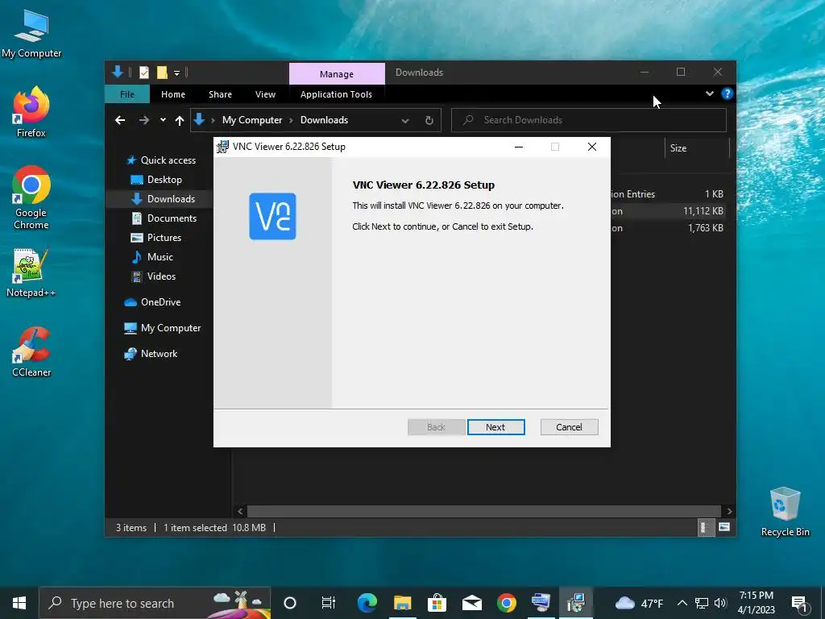Open Mail app from taskbar

pos(472,603)
